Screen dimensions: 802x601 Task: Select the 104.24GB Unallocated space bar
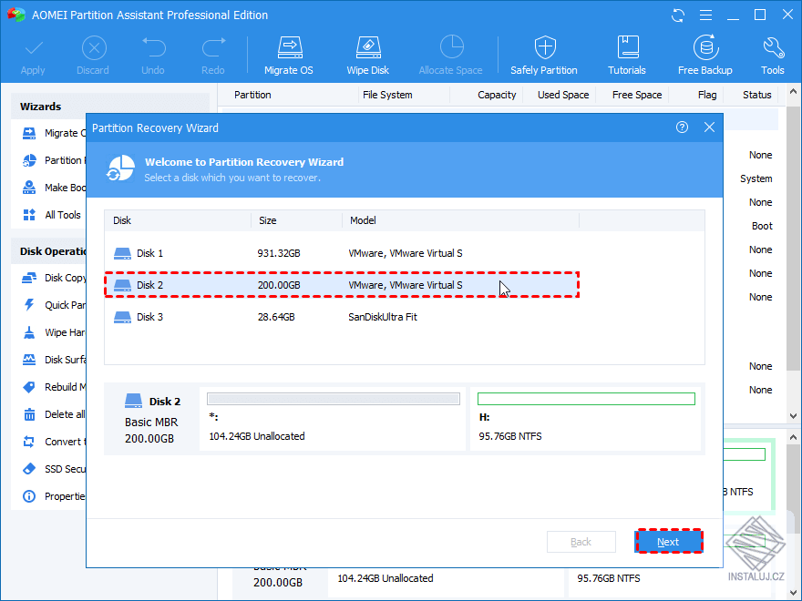point(333,419)
